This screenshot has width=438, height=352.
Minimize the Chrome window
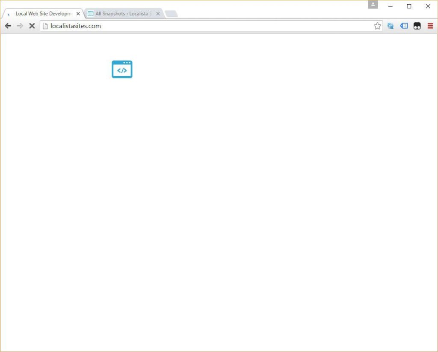coord(390,6)
